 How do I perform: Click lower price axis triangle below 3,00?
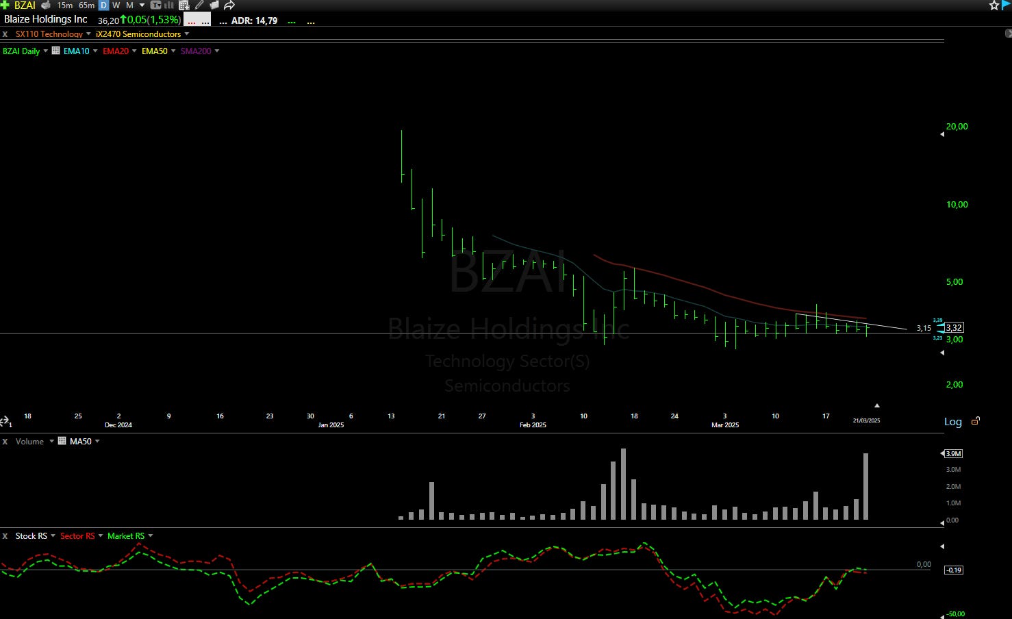pyautogui.click(x=942, y=353)
